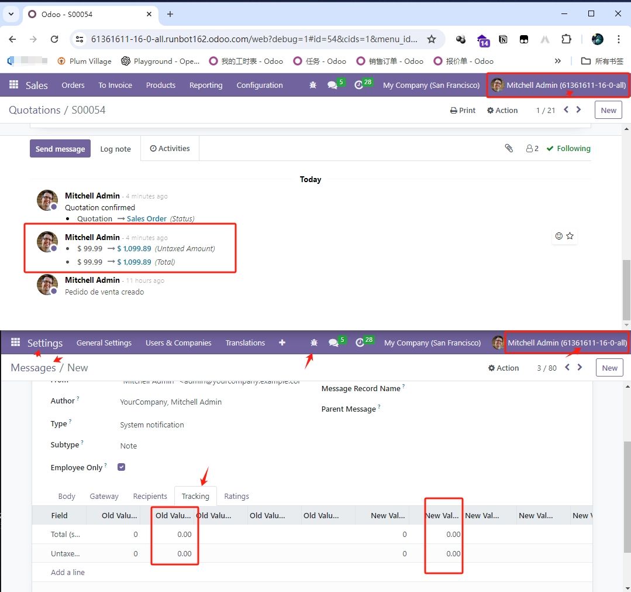
Task: Click New button on Quotations page
Action: coord(608,110)
